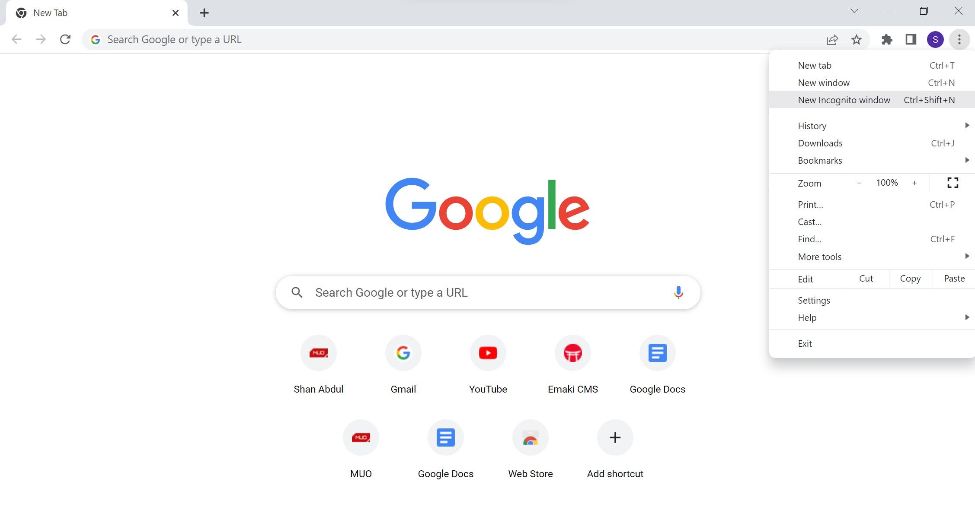Open YouTube shortcut icon

(488, 352)
